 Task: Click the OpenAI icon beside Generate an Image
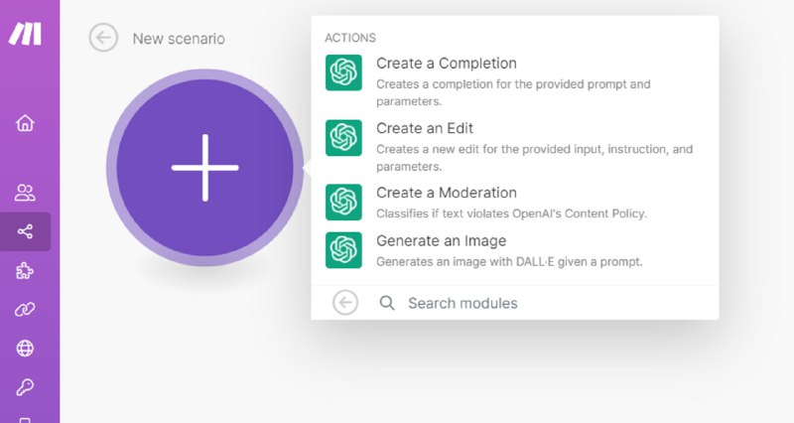pos(342,250)
